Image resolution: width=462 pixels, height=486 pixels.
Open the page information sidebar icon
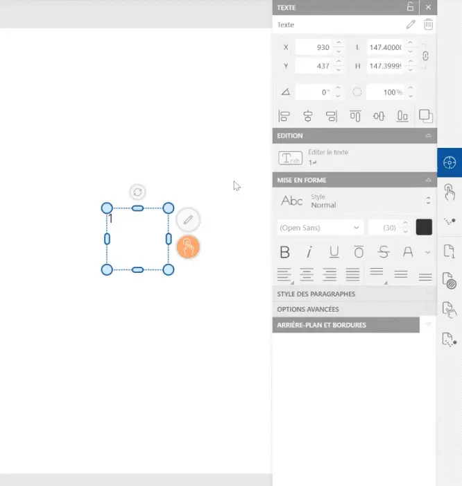(449, 251)
